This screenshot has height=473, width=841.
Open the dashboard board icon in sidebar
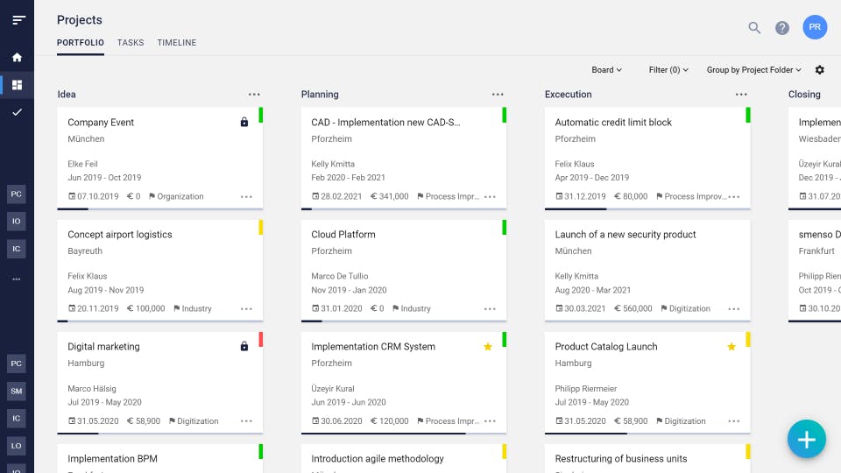(x=17, y=85)
